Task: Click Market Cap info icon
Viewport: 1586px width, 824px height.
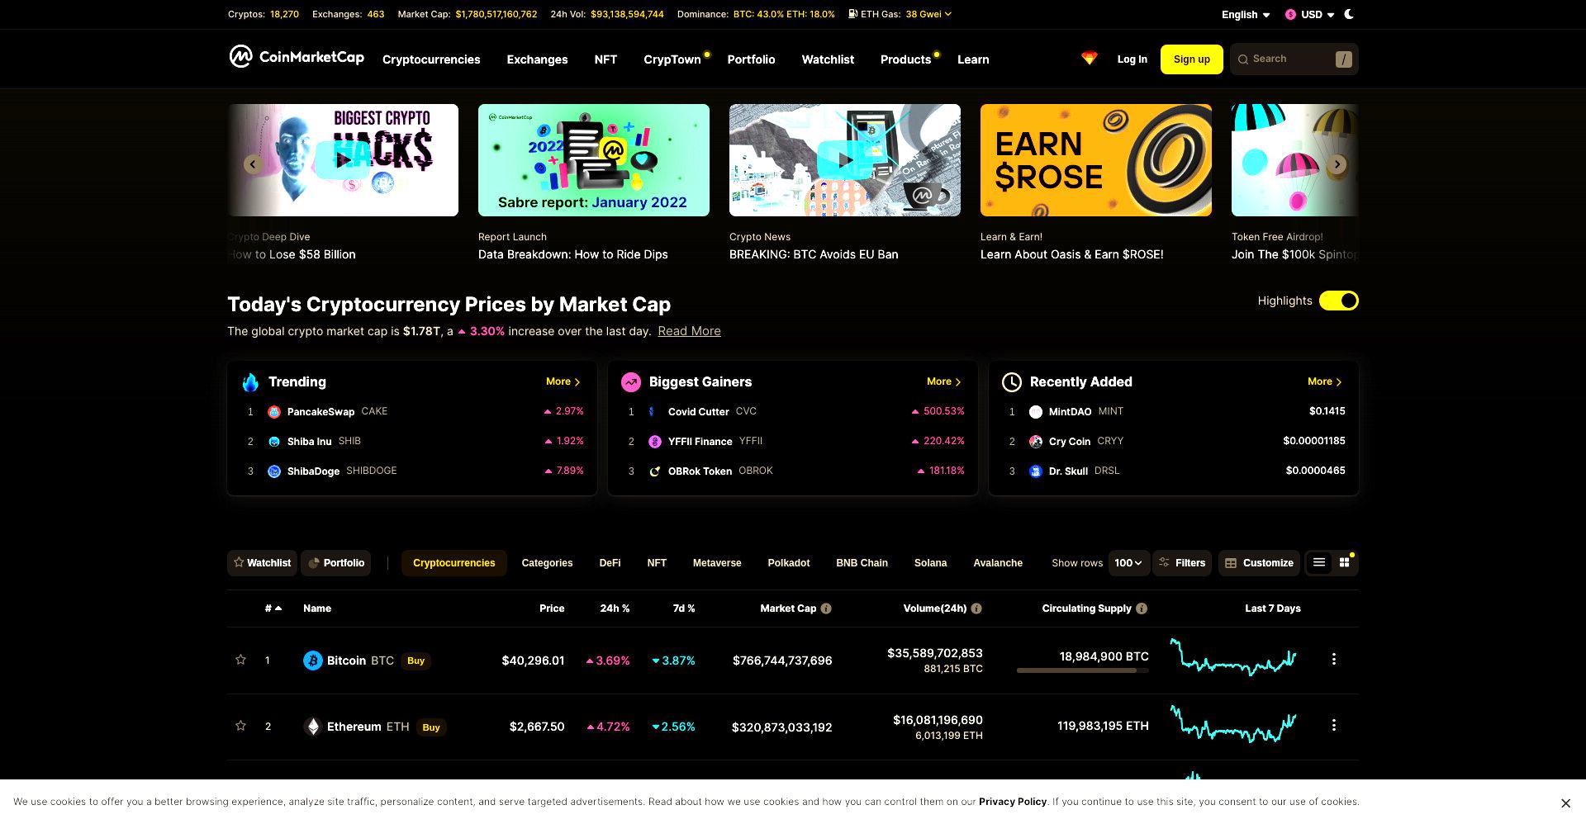Action: (826, 609)
